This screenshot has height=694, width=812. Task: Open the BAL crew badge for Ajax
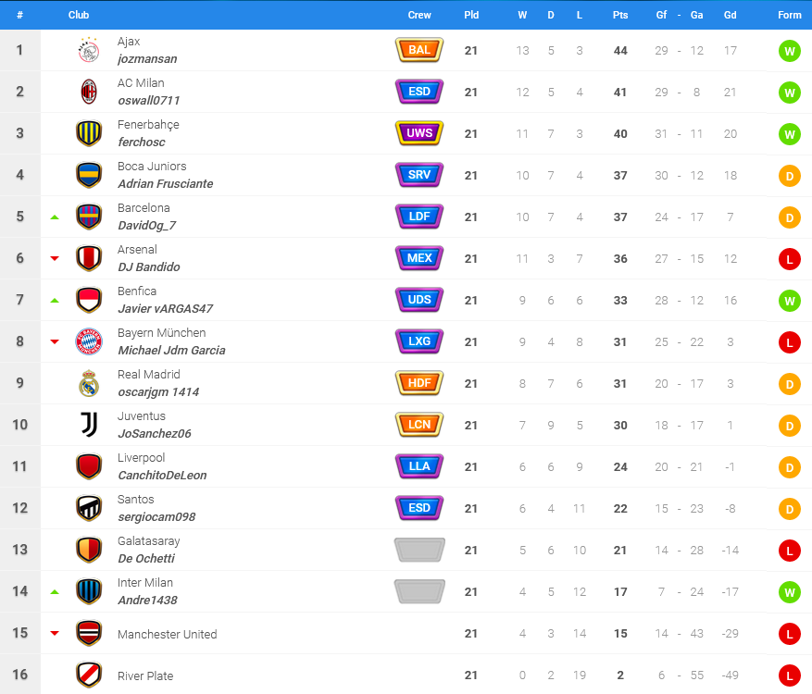coord(419,50)
